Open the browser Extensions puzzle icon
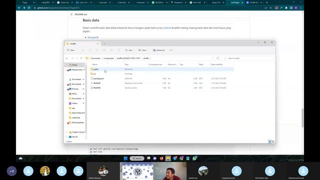Image resolution: width=320 pixels, height=180 pixels. coord(286,8)
